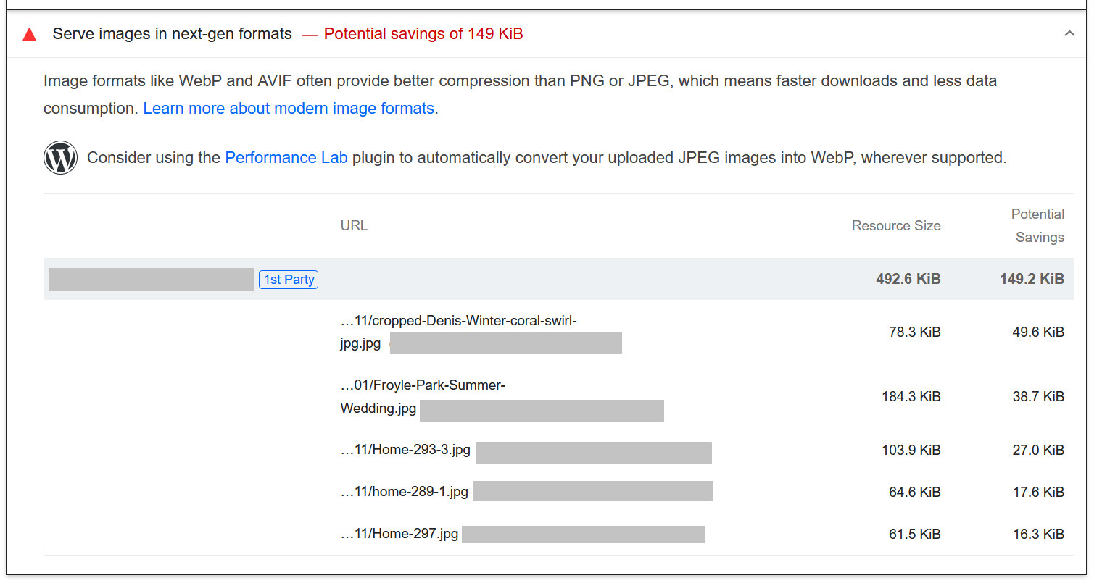The width and height of the screenshot is (1110, 586).
Task: Click the 492.6 KiB total resource size
Action: tap(907, 278)
